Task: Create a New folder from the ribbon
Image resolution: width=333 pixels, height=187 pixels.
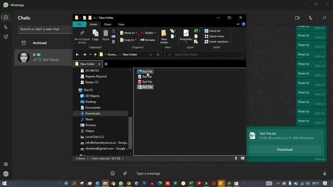Action: click(x=164, y=37)
